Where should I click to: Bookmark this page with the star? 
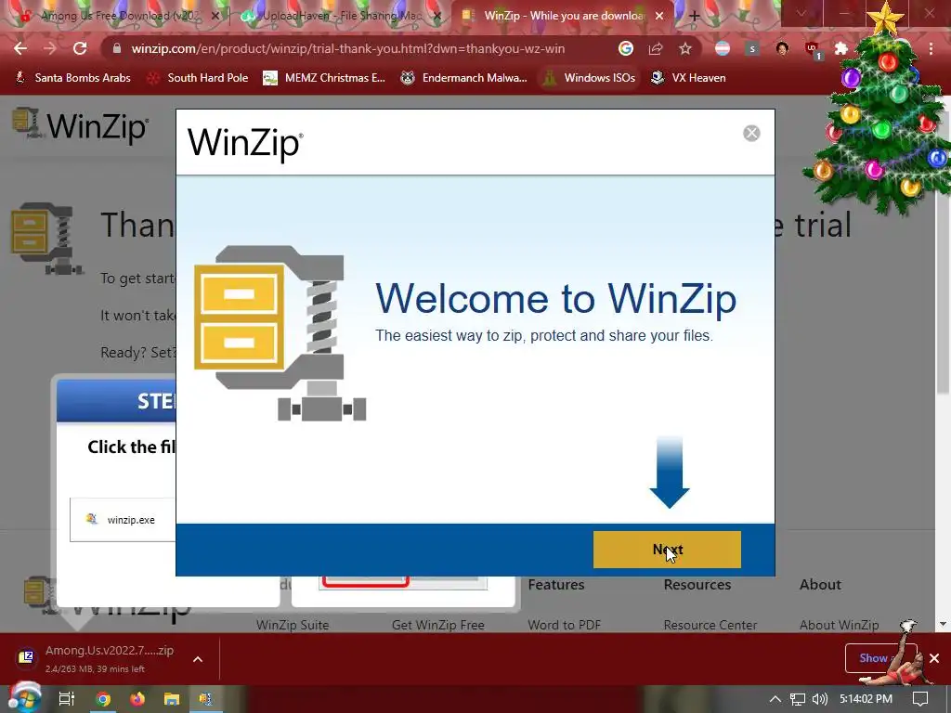tap(685, 48)
